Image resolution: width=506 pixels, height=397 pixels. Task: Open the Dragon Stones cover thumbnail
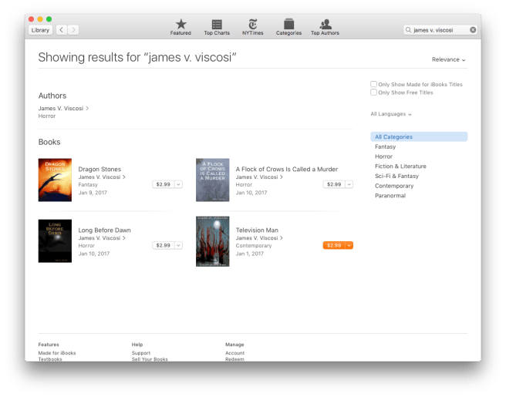point(55,180)
